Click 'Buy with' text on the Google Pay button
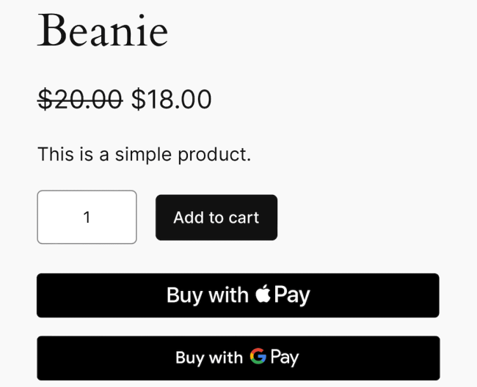 click(x=208, y=358)
